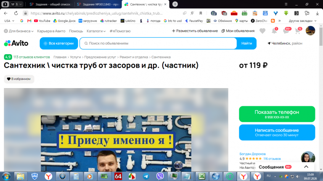Viewport: 323px width, 181px height.
Task: Open the browser downloads arrow icon
Action: point(317,13)
